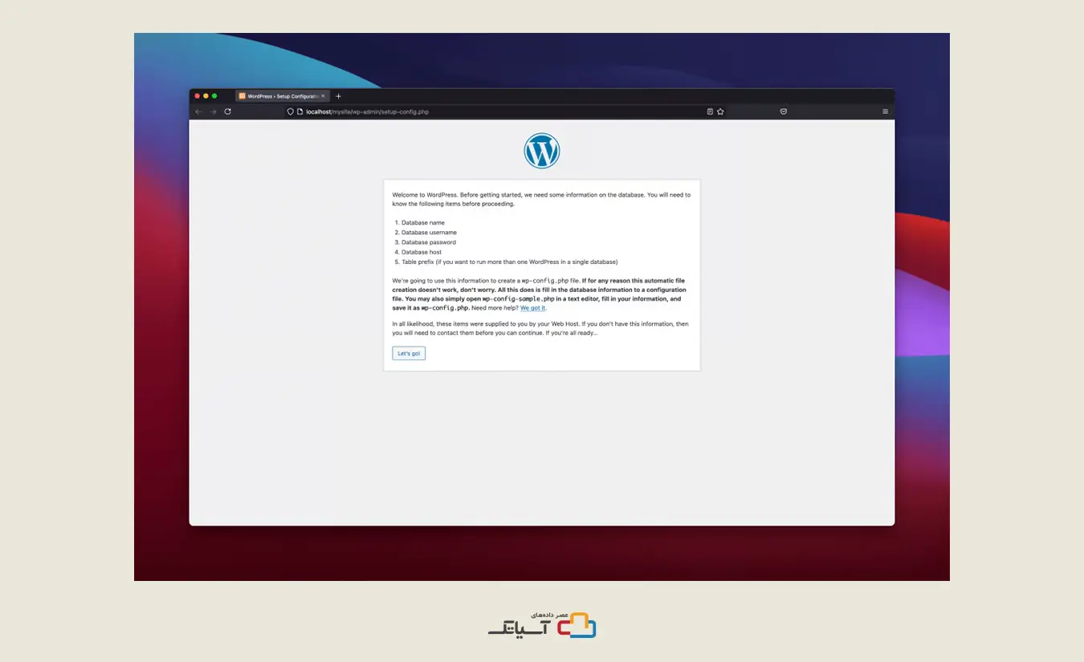The height and width of the screenshot is (662, 1084).
Task: Click the Pocket save icon
Action: pyautogui.click(x=783, y=112)
